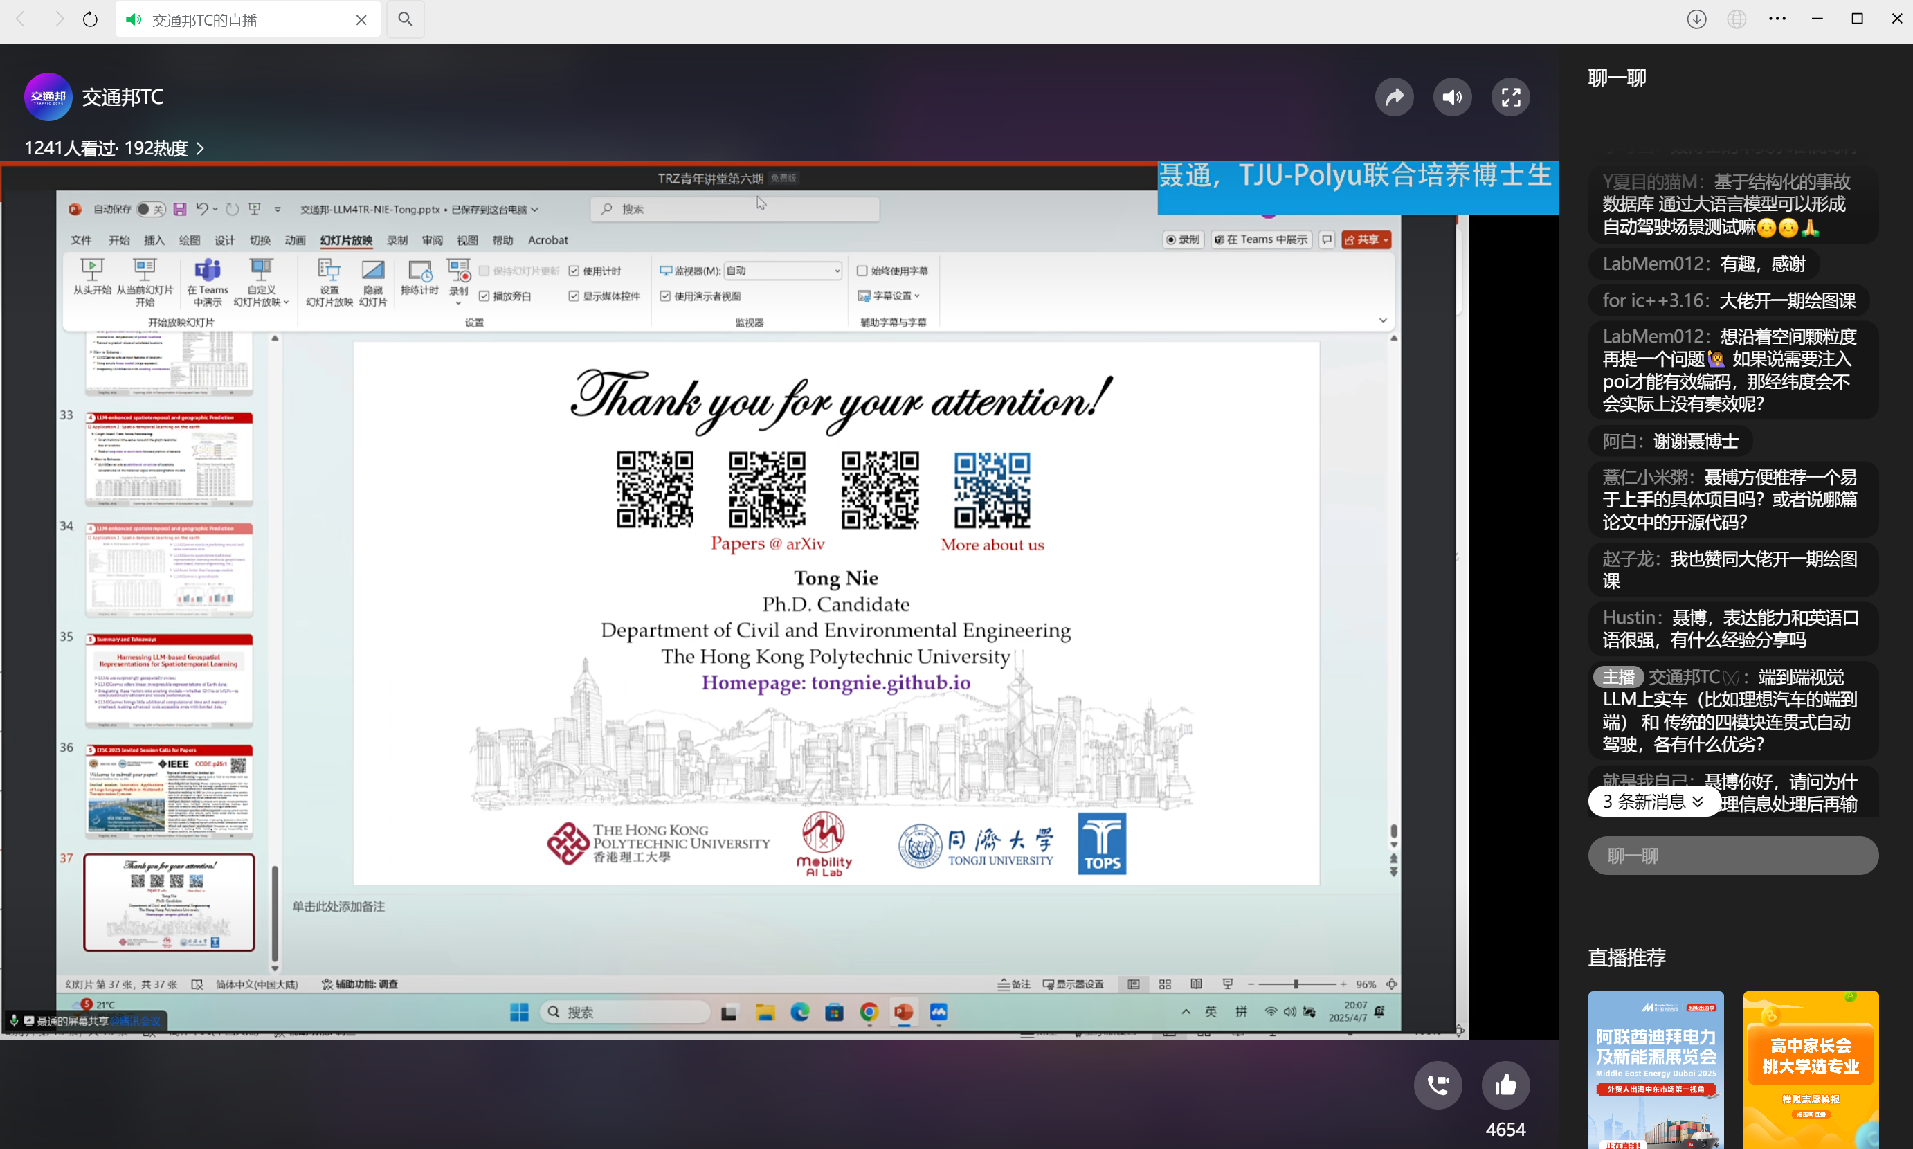
Task: Click the 备注 notes button in status bar
Action: [x=1014, y=984]
